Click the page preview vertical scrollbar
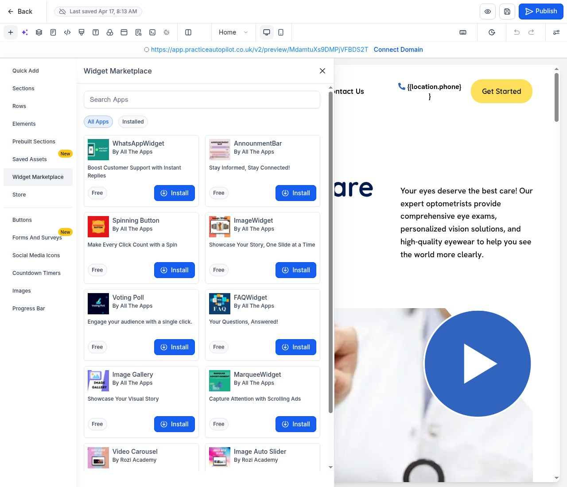The image size is (567, 487). point(557,97)
